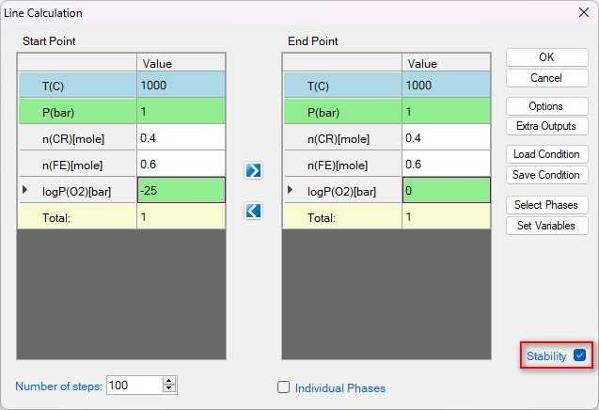Image resolution: width=599 pixels, height=410 pixels.
Task: Click Save Condition button
Action: point(546,175)
